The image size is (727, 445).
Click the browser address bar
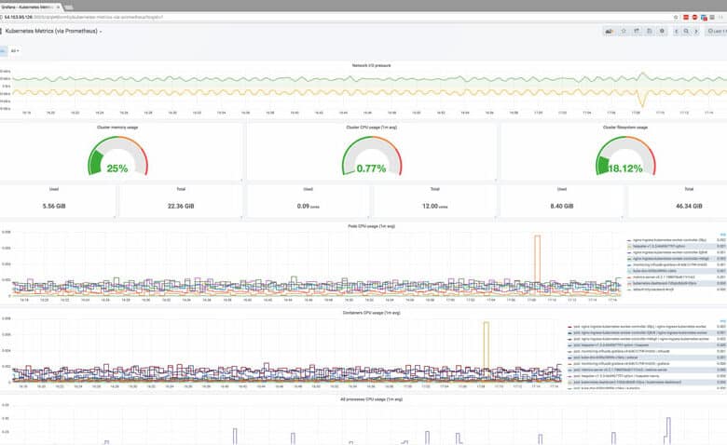click(x=336, y=17)
